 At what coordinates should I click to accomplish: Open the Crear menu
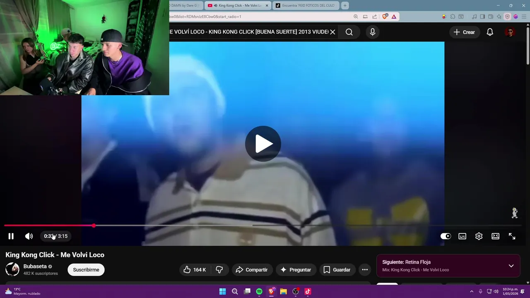464,32
